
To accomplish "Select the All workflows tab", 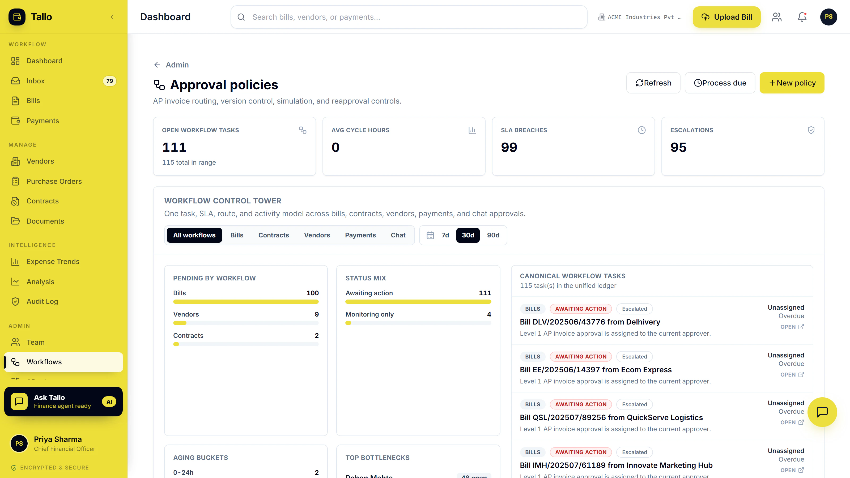I will pyautogui.click(x=194, y=235).
